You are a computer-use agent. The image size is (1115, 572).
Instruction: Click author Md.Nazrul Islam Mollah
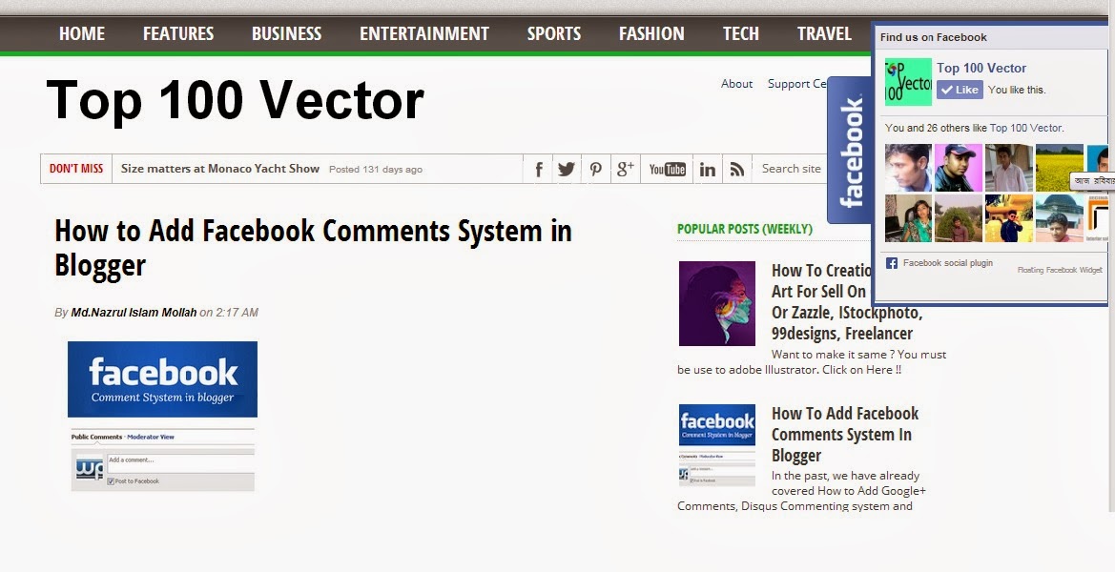pyautogui.click(x=134, y=312)
